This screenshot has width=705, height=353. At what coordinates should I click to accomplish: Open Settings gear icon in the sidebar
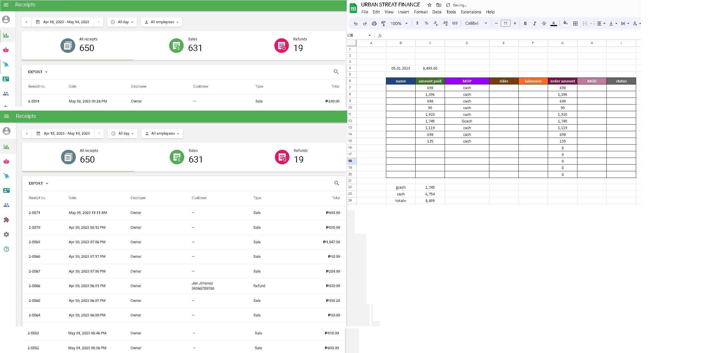(6, 234)
